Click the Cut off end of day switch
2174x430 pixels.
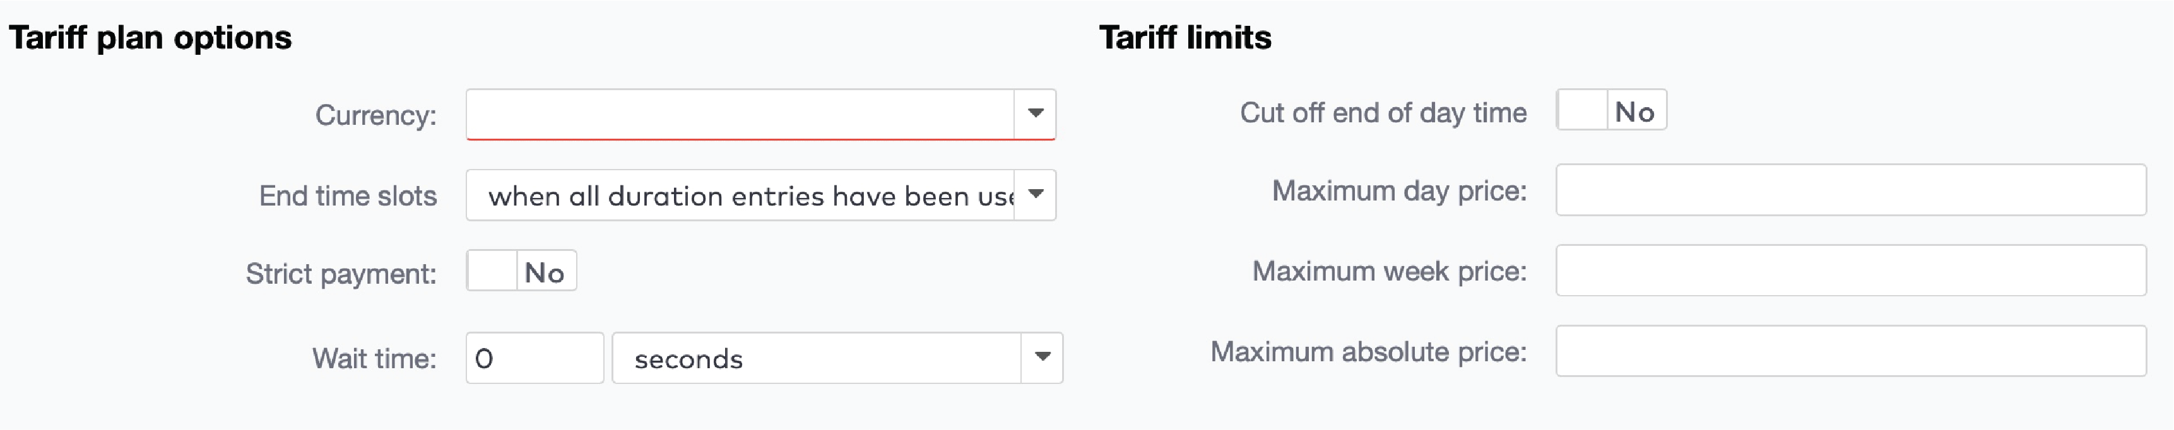click(1611, 110)
